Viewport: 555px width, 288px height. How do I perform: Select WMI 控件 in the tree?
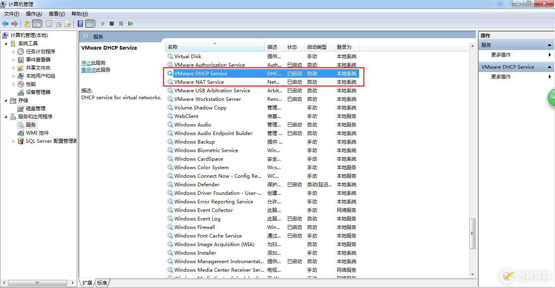pos(37,133)
